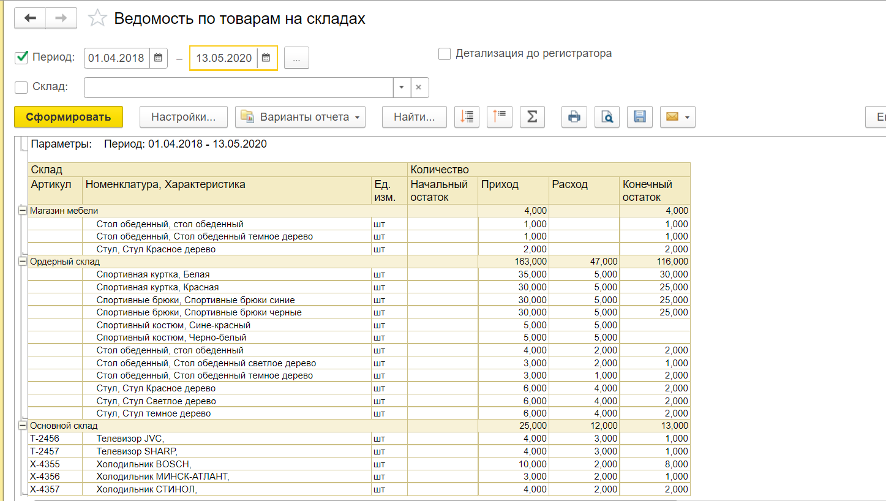Screen dimensions: 886x501
Task: Open calendar for end date 13.05.2020
Action: 266,58
